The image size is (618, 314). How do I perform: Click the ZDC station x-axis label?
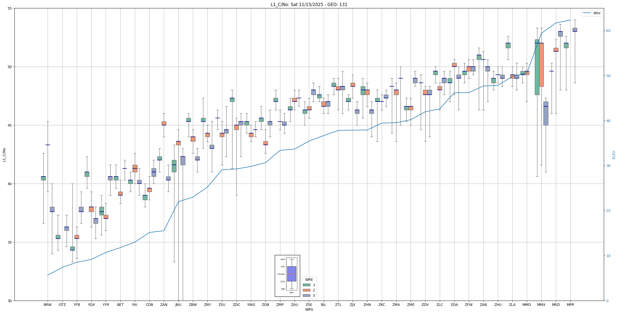click(x=237, y=305)
